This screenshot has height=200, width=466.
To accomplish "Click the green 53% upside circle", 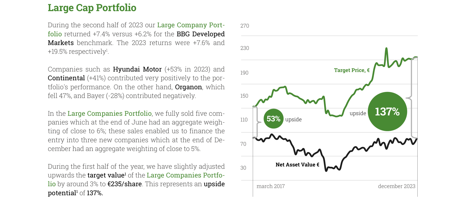I will coord(273,119).
